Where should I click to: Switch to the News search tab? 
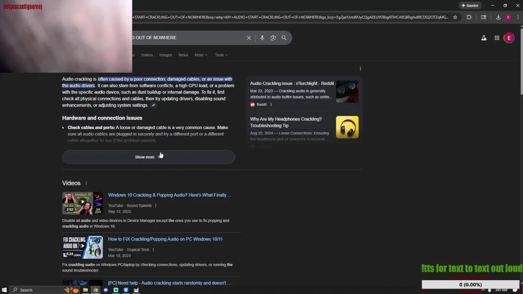click(x=183, y=55)
